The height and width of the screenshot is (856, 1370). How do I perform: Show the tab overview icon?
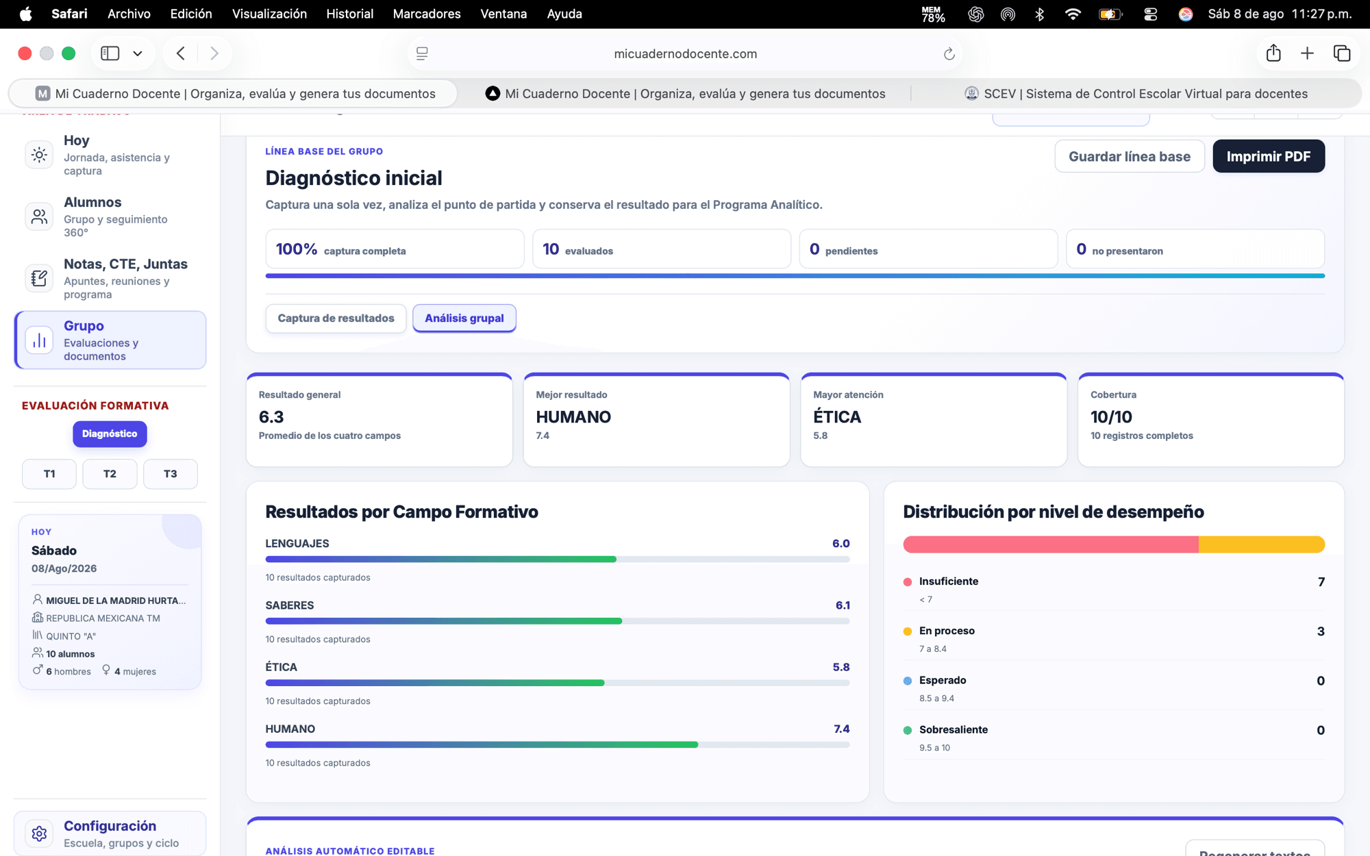[x=1342, y=53]
